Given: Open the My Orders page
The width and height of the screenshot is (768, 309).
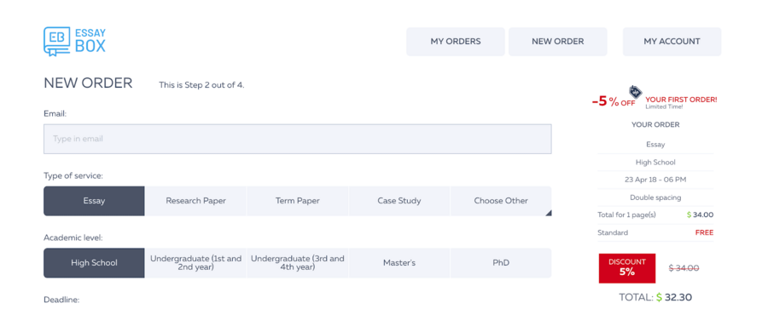Looking at the screenshot, I should [x=456, y=42].
